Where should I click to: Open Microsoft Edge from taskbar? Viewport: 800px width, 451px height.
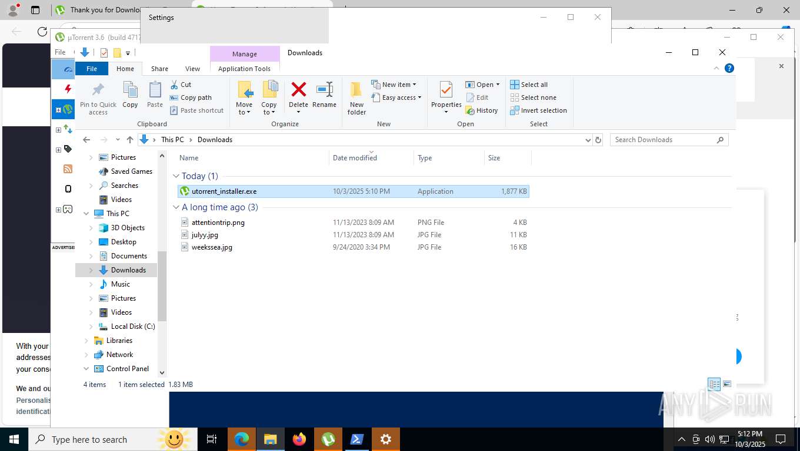click(242, 439)
